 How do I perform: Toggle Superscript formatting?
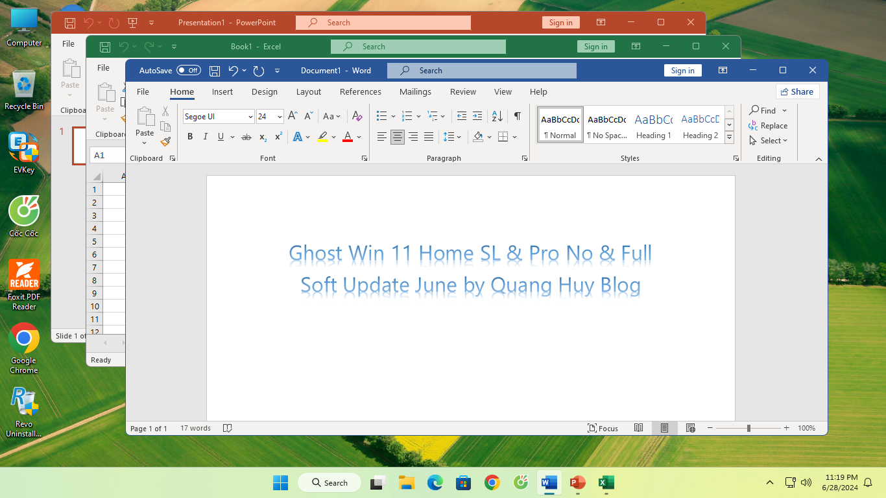[278, 137]
